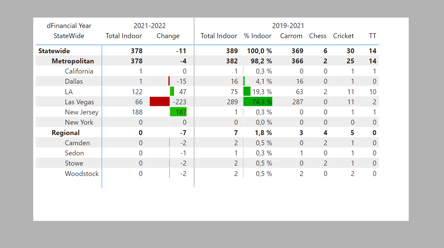Click the dFinancial Year header label
Viewport: 444px width, 248px height.
pyautogui.click(x=69, y=26)
